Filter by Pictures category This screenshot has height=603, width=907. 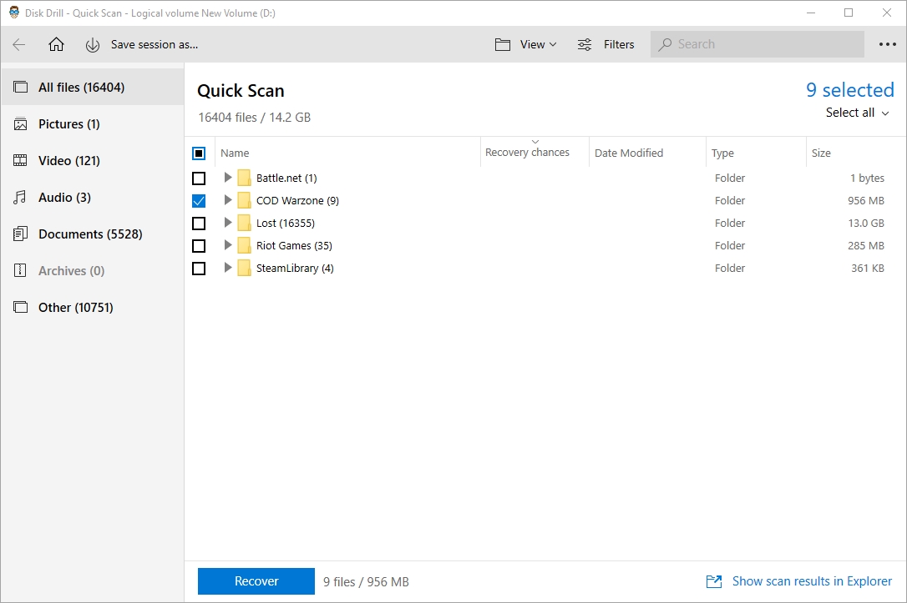pyautogui.click(x=93, y=124)
